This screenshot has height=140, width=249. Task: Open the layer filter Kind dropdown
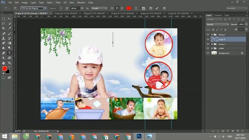click(214, 19)
